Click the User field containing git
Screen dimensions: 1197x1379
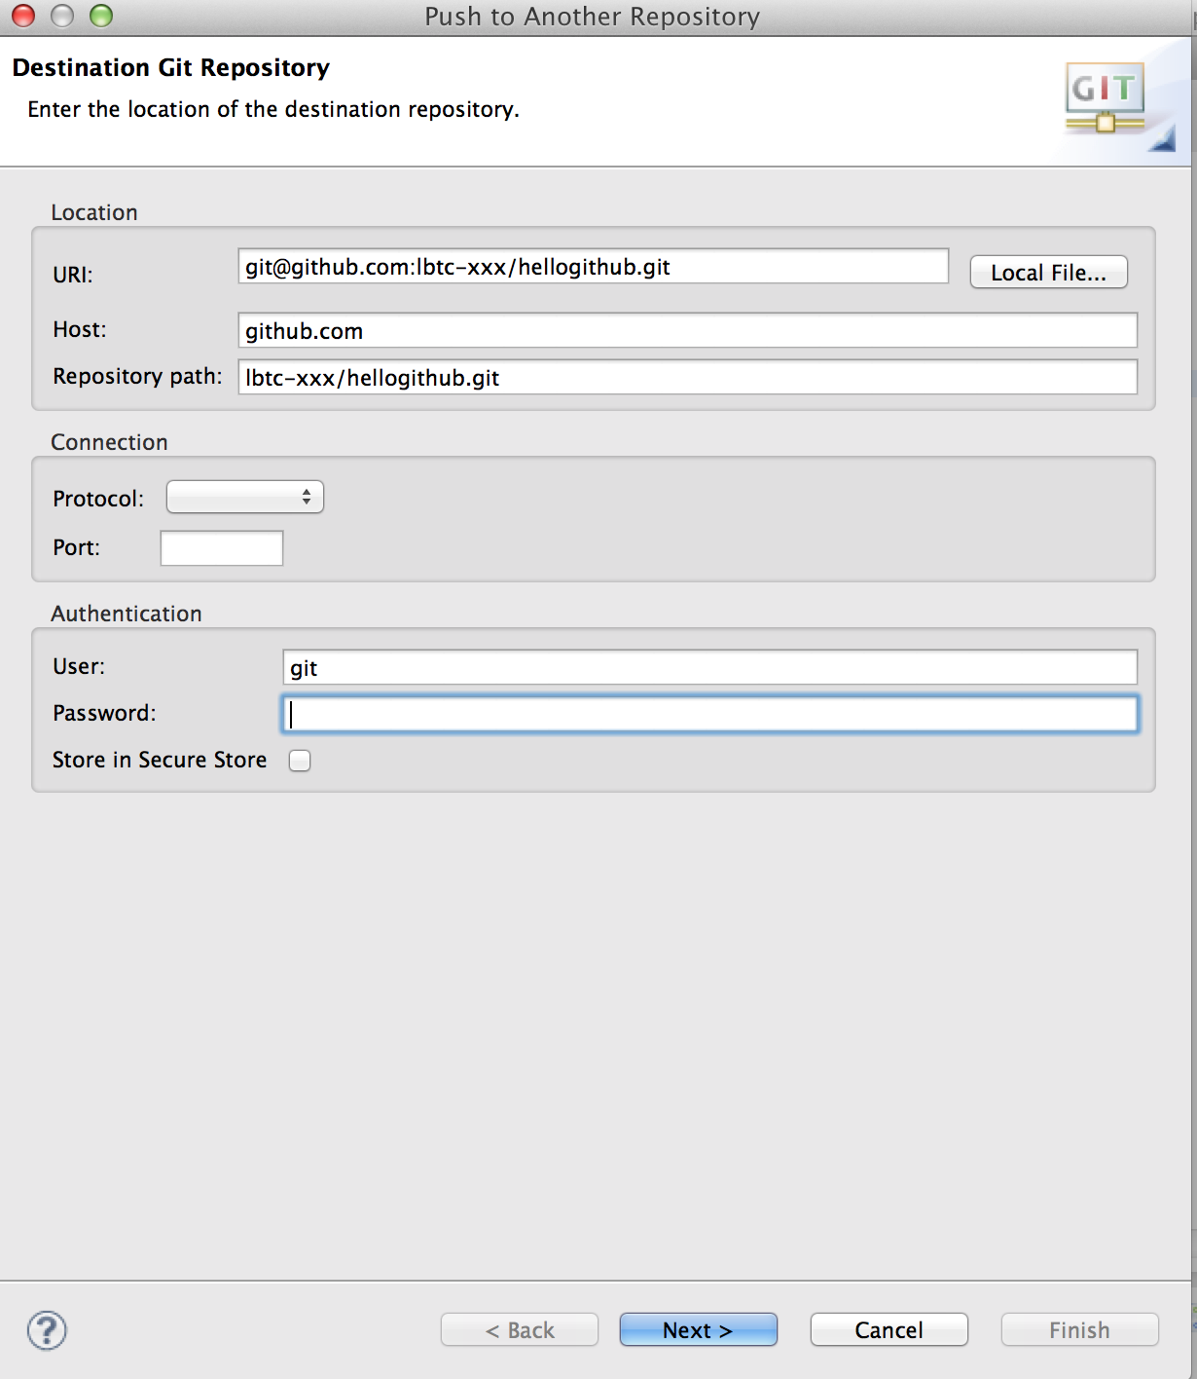tap(709, 668)
